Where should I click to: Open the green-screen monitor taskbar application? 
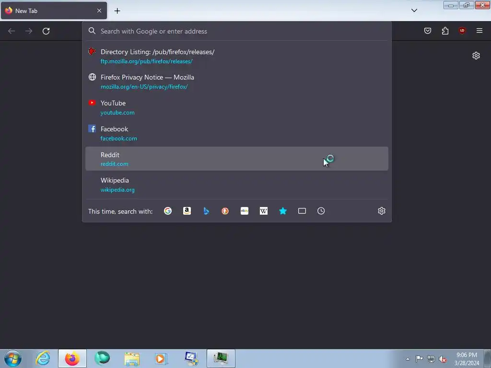221,358
